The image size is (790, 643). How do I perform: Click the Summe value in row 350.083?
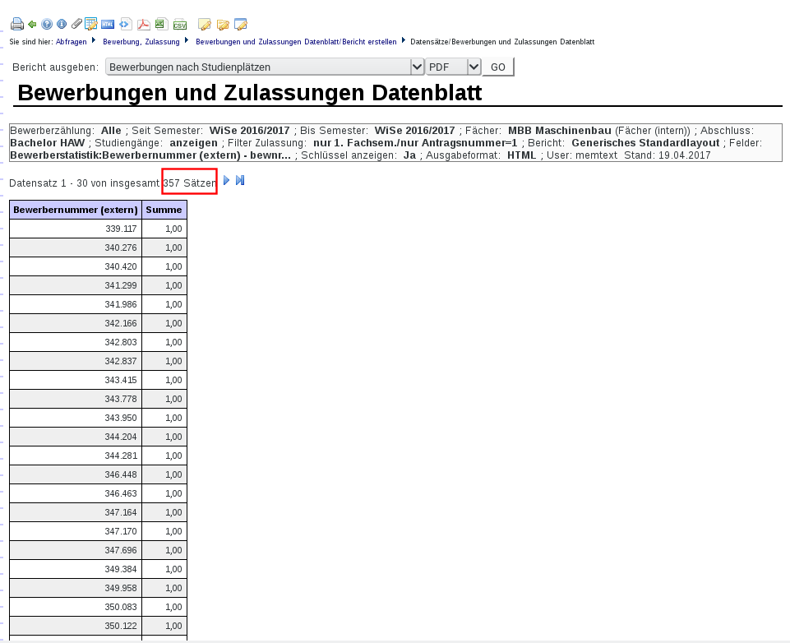point(173,607)
